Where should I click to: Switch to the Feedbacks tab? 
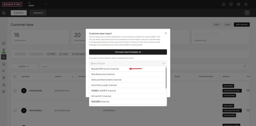[x=38, y=13]
